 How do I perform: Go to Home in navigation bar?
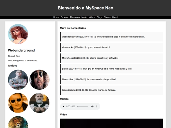pyautogui.click(x=56, y=17)
